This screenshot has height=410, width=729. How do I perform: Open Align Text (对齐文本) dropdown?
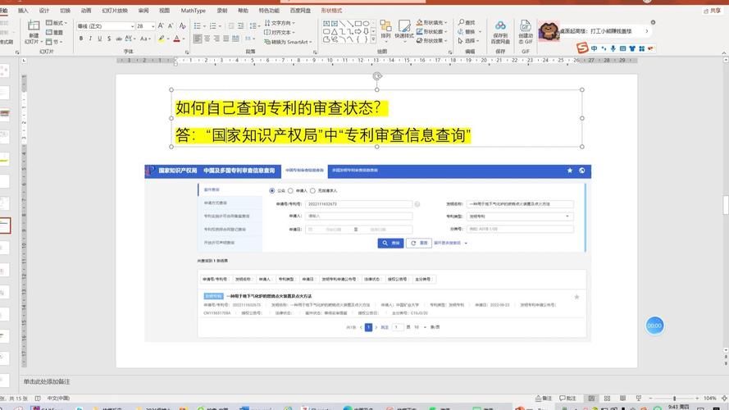click(279, 32)
